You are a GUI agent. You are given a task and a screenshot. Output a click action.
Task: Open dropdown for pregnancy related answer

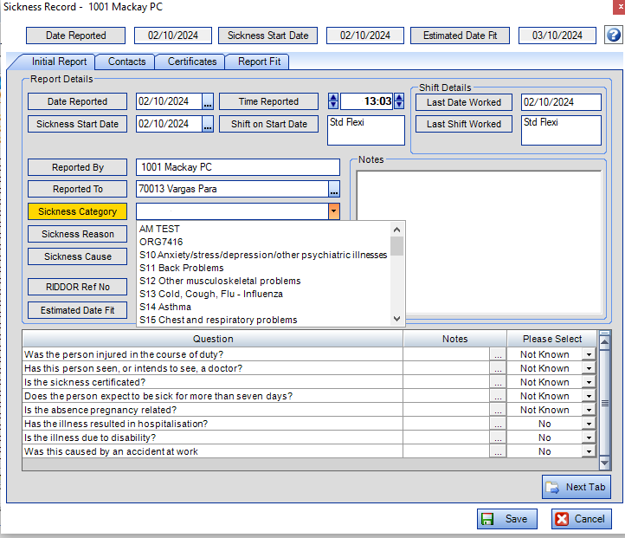tap(589, 410)
